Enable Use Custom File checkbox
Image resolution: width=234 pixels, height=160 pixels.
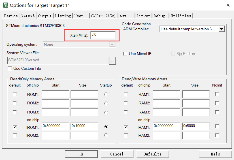[x=10, y=68]
